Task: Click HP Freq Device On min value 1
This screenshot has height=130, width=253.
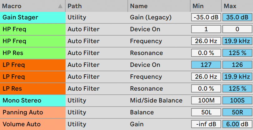Action: point(206,29)
